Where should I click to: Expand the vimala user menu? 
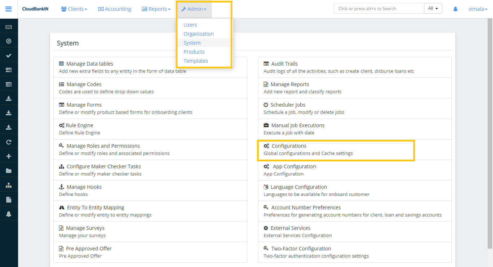(478, 9)
